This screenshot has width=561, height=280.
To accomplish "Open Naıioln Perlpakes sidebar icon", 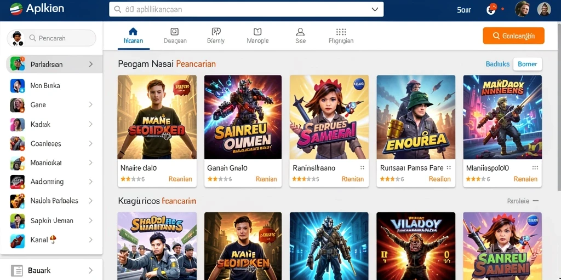I will click(x=17, y=201).
